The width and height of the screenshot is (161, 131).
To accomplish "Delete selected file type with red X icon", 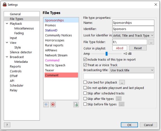I will click(x=53, y=105).
